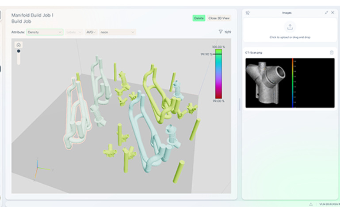Click the Close 3D View button
The width and height of the screenshot is (340, 207).
coord(219,18)
